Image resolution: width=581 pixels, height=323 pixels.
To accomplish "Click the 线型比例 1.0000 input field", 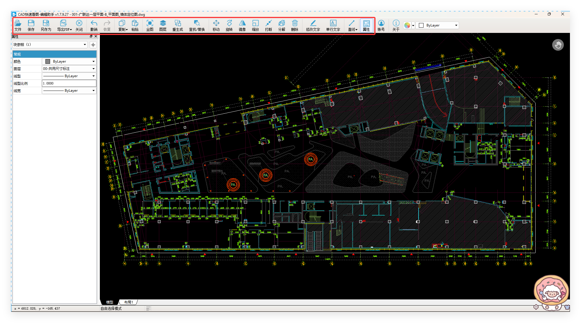I will tap(69, 83).
